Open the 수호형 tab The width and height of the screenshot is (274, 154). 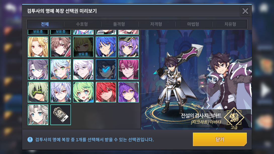pos(82,24)
